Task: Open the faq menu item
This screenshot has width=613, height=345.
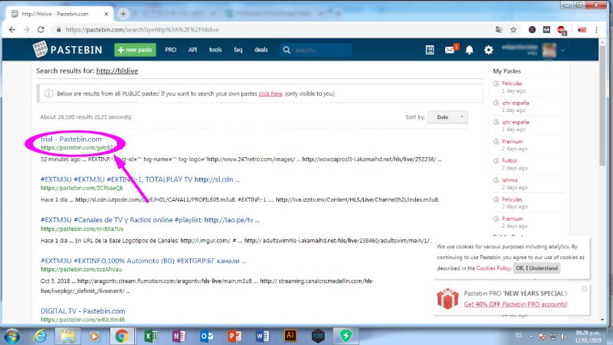Action: (x=238, y=50)
